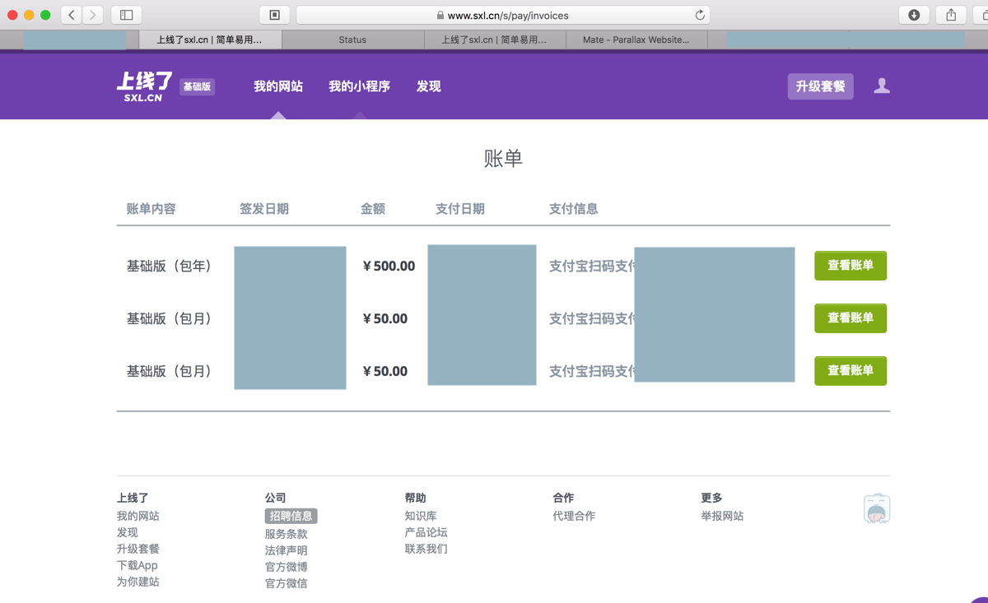The height and width of the screenshot is (603, 988).
Task: Open footer link 代理合作
Action: [575, 516]
